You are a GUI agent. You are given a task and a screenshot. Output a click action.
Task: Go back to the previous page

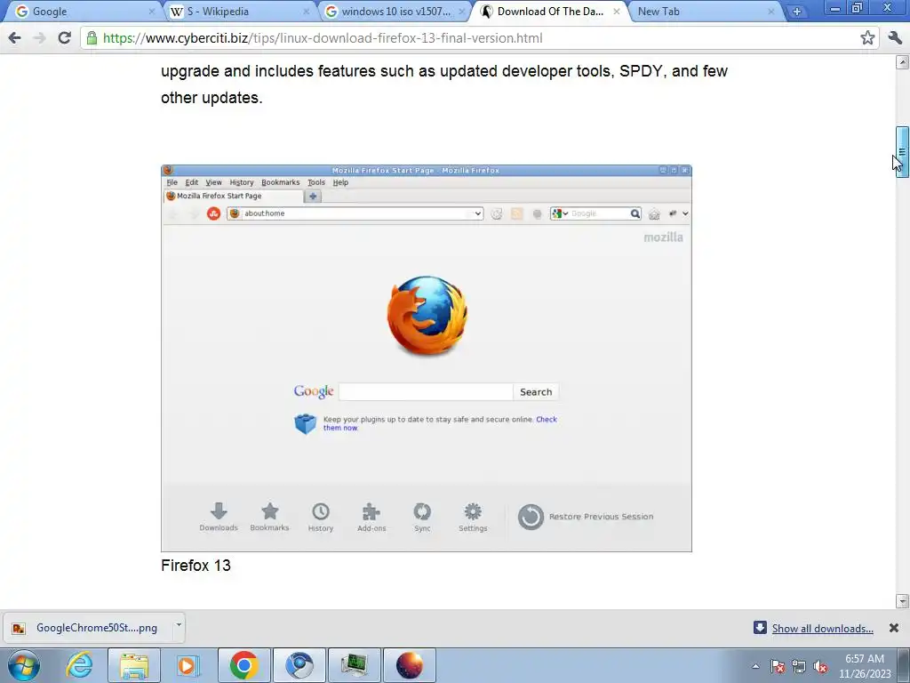pos(14,37)
